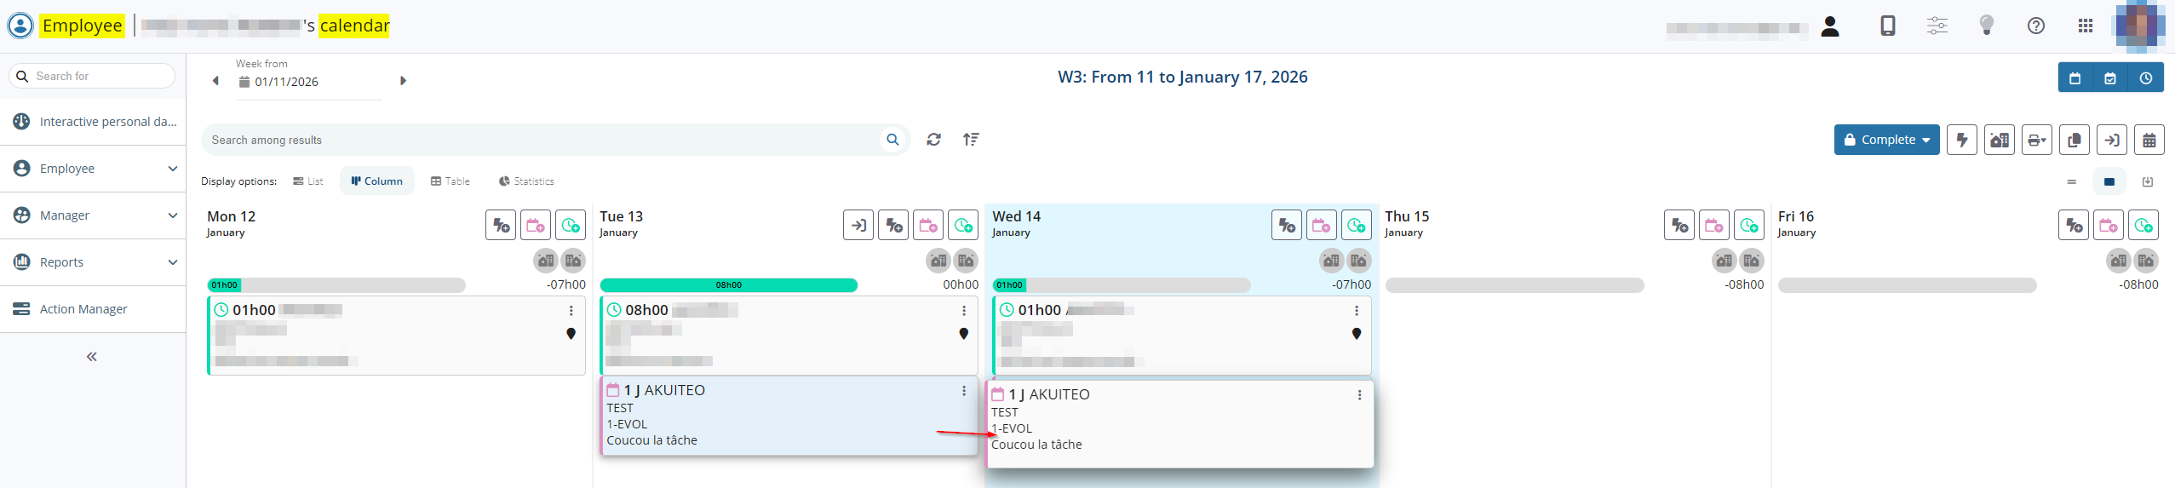Viewport: 2175px width, 488px height.
Task: Refresh the calendar results
Action: 934,140
